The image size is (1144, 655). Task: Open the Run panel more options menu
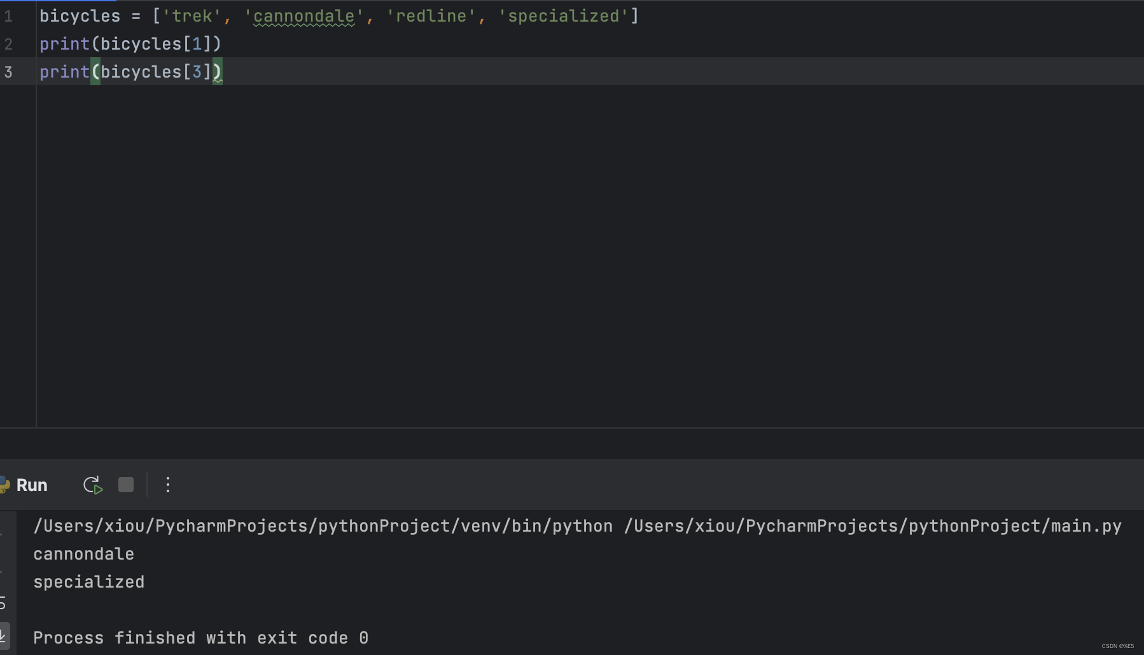tap(168, 485)
